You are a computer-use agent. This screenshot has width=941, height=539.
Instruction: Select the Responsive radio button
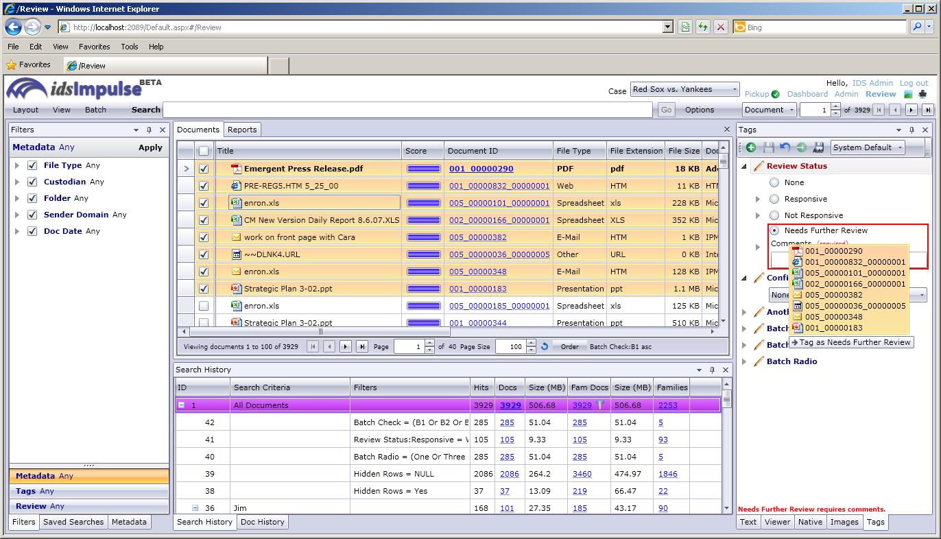pyautogui.click(x=774, y=199)
